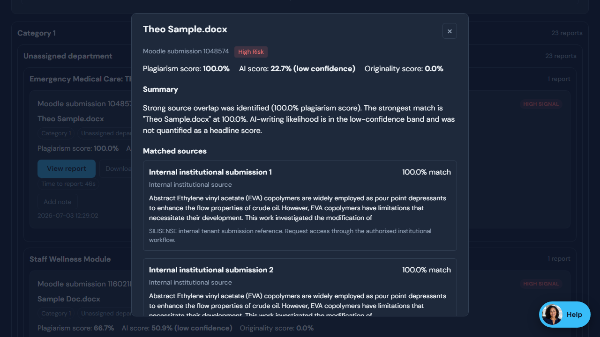This screenshot has height=337, width=600.
Task: Click the HIGH SIGNAL badge on Sample Doc
Action: 541,284
